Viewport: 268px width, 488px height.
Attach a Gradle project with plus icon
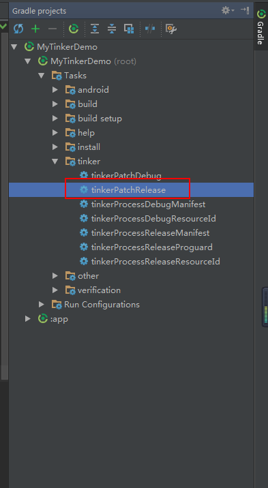coord(35,29)
